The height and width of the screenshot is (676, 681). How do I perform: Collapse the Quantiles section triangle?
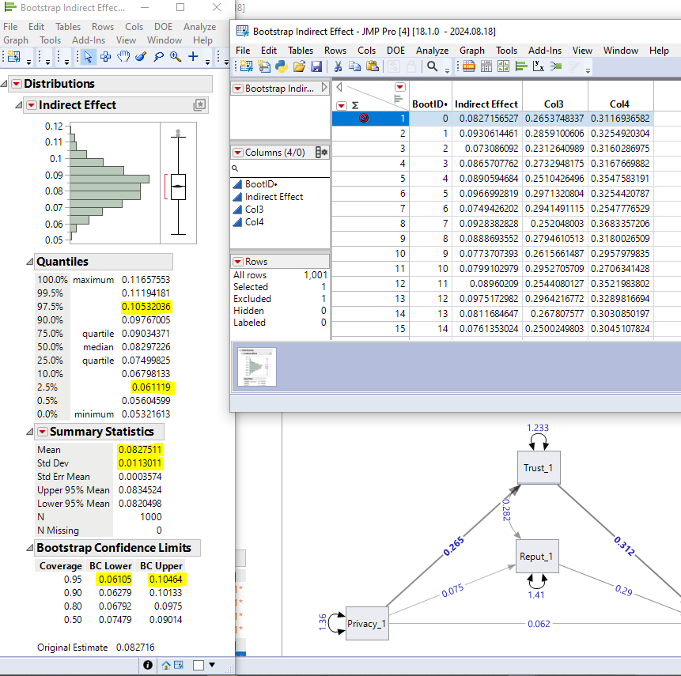point(29,262)
